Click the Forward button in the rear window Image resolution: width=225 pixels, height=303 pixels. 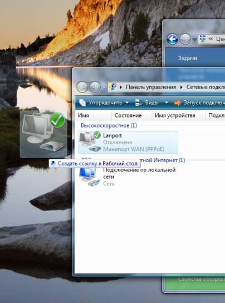(185, 39)
